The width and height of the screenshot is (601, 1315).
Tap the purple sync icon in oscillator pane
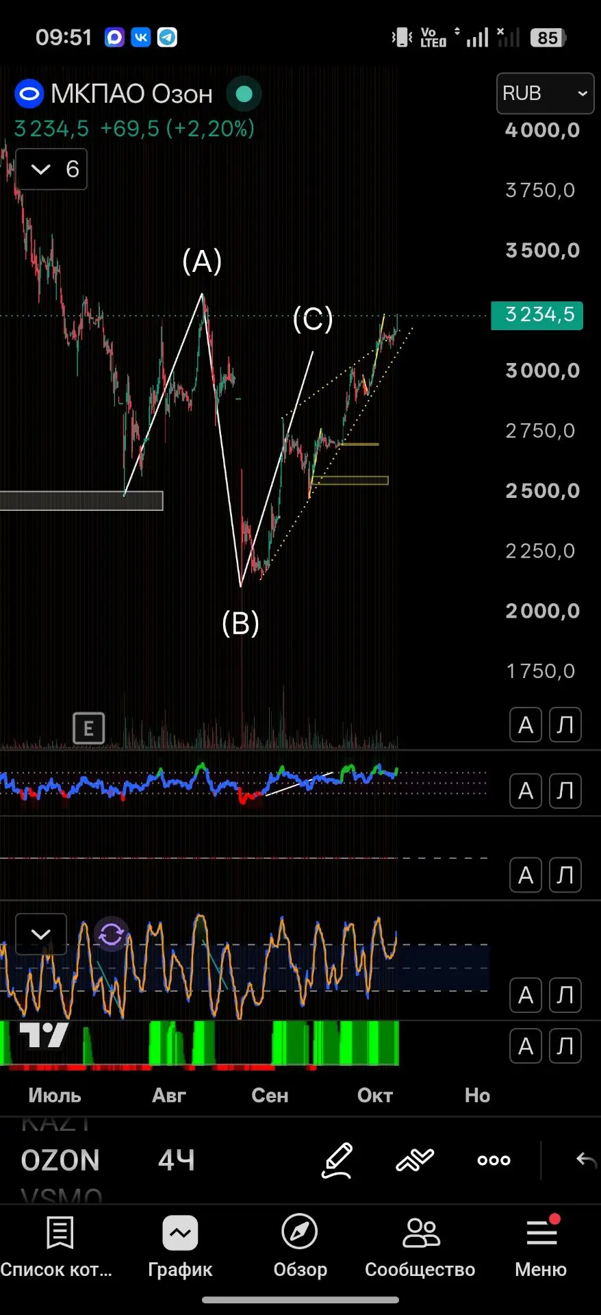point(111,934)
